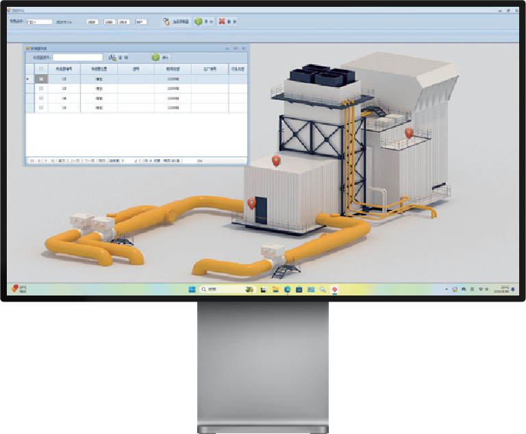
Task: Click the red marker on the right rear platform
Action: [409, 133]
